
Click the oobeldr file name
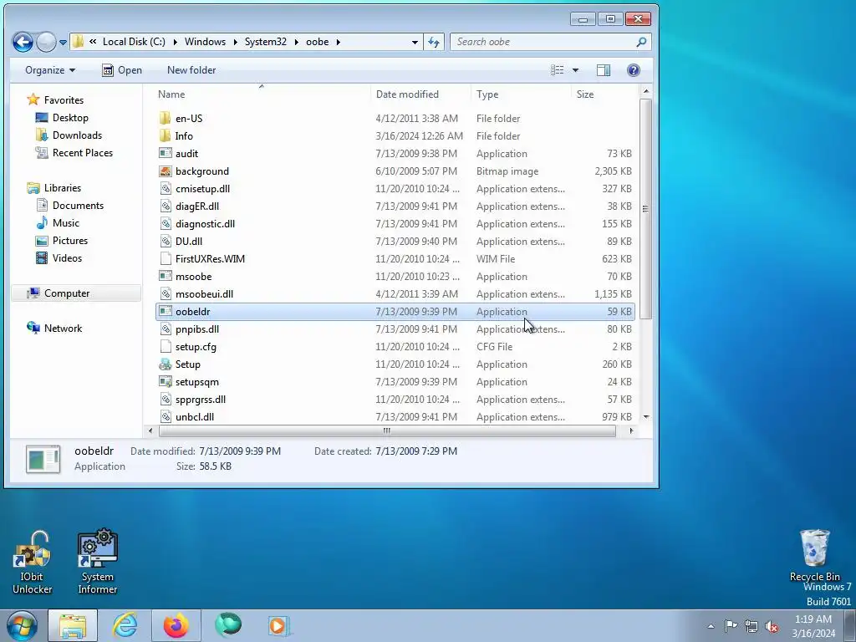pos(193,311)
